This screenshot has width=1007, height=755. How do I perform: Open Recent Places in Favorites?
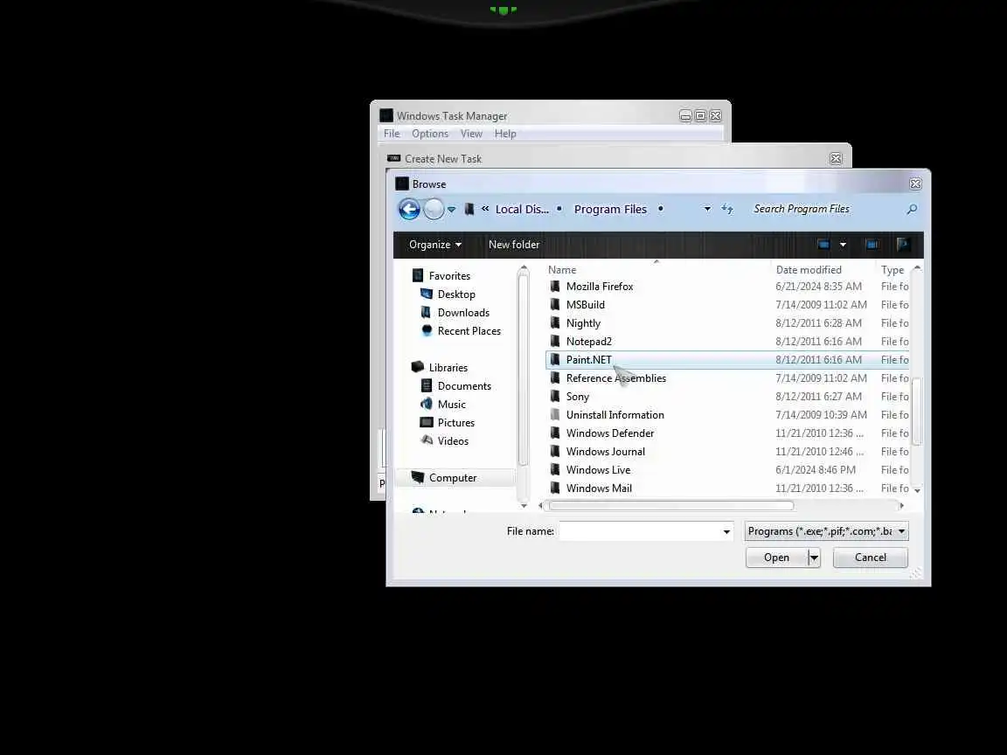[469, 331]
